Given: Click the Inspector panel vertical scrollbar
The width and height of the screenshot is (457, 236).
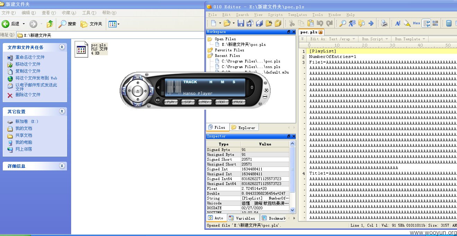Looking at the screenshot, I should [292, 177].
